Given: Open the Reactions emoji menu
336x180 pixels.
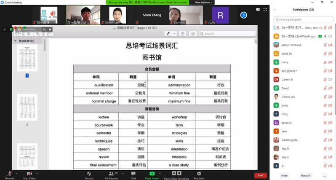Looking at the screenshot, I should point(199,174).
